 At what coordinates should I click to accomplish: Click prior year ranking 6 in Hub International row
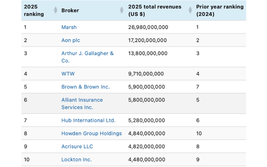coord(198,121)
